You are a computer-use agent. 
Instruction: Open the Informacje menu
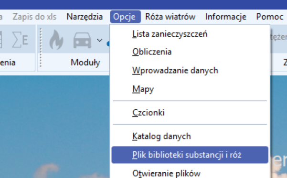click(226, 17)
